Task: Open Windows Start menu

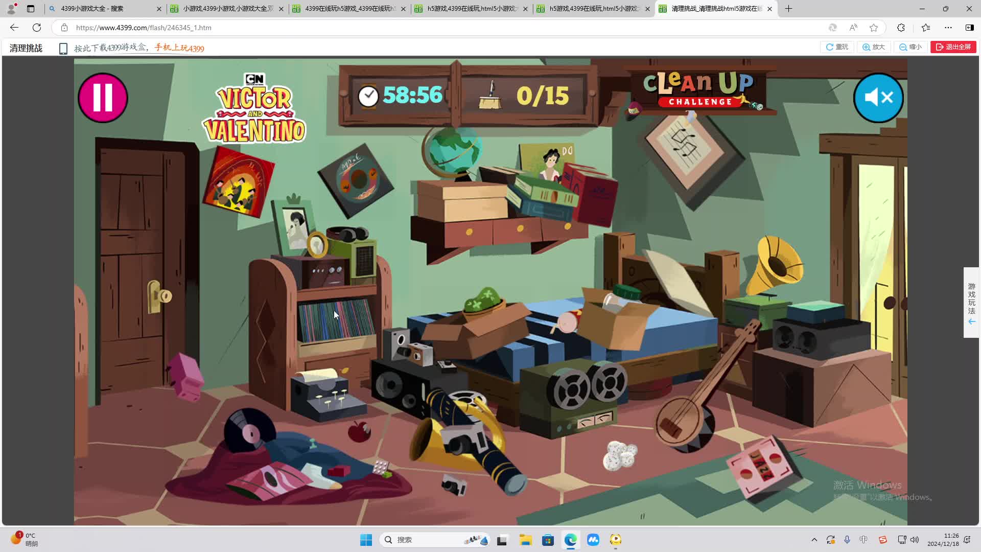Action: (x=366, y=540)
